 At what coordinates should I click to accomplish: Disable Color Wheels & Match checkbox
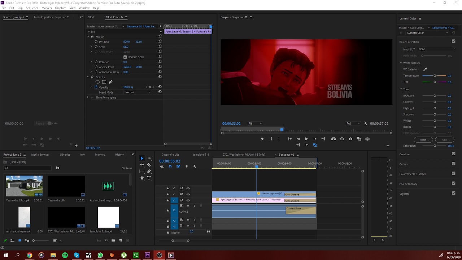pyautogui.click(x=454, y=173)
